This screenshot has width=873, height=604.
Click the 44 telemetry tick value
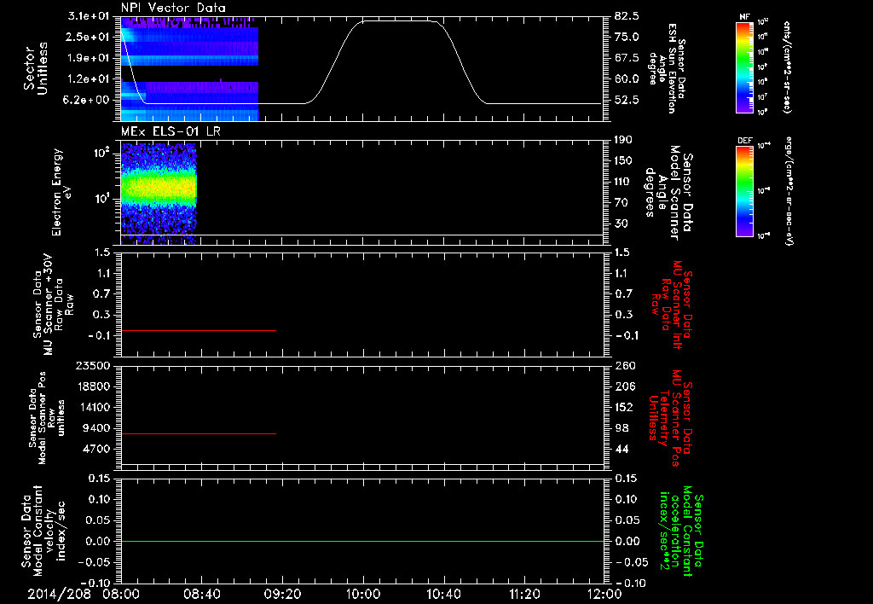pos(622,449)
